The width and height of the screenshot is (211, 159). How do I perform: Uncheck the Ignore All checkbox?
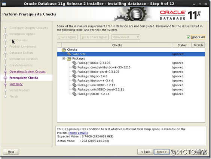[x=189, y=37]
